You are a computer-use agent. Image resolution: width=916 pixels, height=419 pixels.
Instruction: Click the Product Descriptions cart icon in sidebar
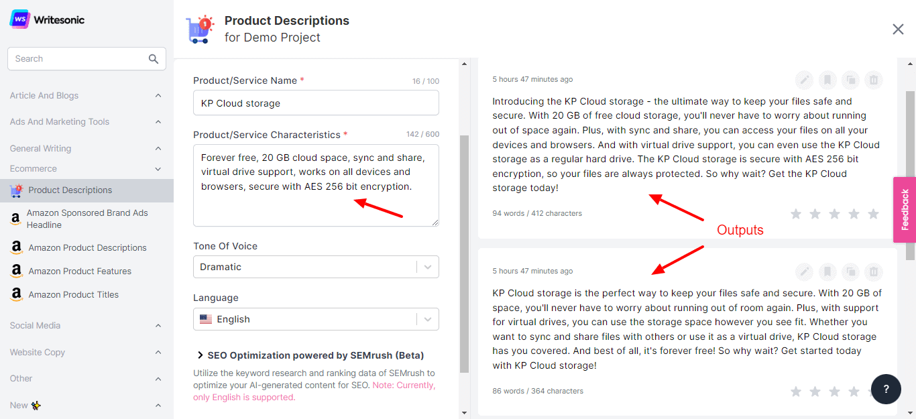16,190
